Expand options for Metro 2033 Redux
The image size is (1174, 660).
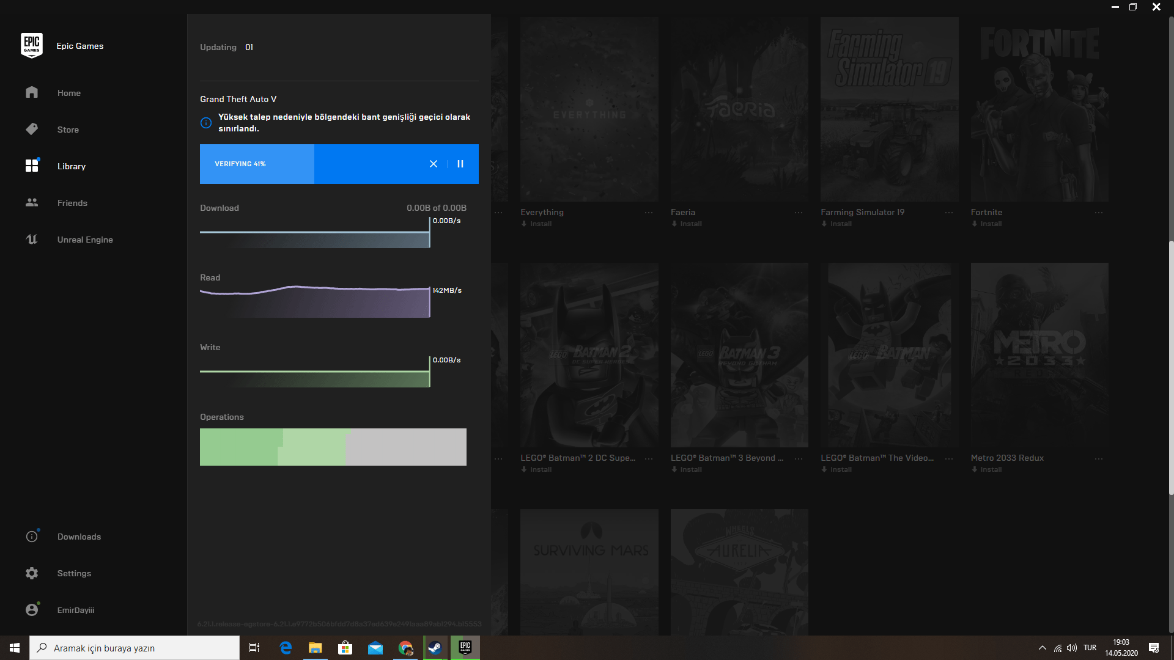pos(1099,458)
